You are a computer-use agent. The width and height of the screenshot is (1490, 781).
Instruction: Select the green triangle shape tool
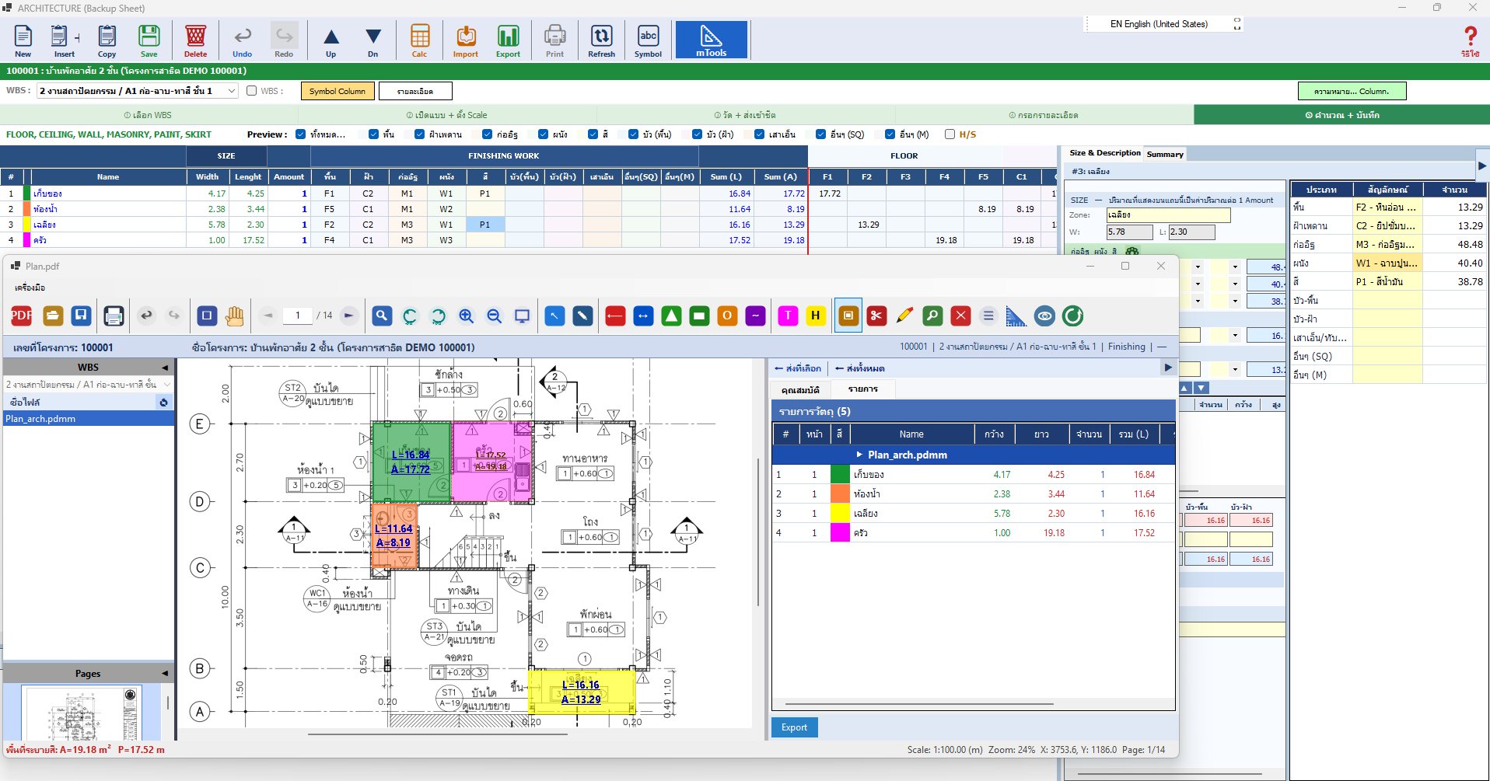[x=671, y=316]
